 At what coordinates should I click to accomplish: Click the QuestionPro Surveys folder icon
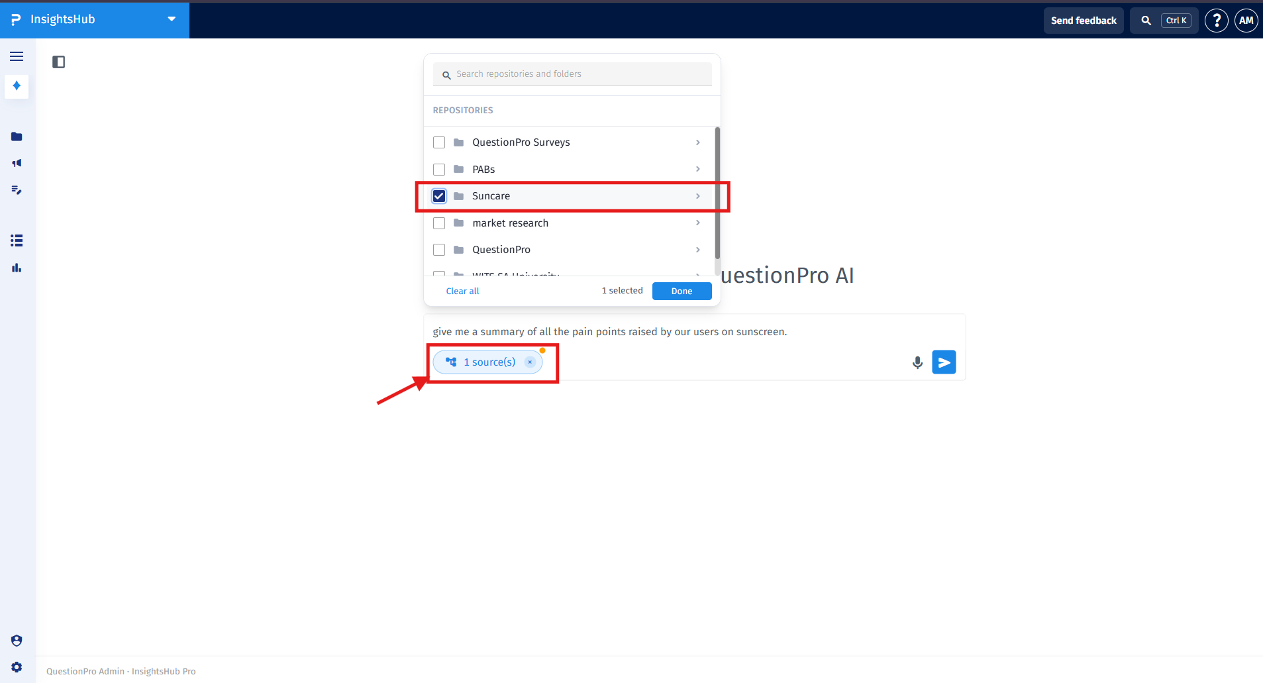pyautogui.click(x=458, y=142)
